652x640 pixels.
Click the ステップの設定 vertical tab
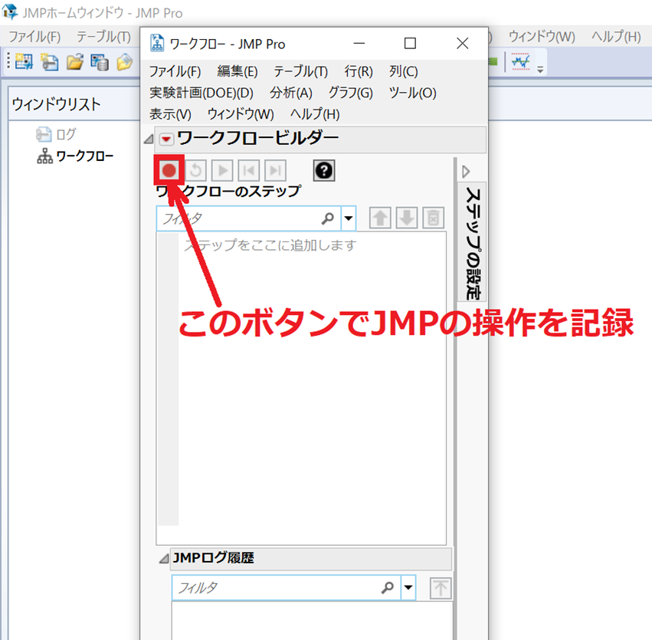click(x=473, y=242)
